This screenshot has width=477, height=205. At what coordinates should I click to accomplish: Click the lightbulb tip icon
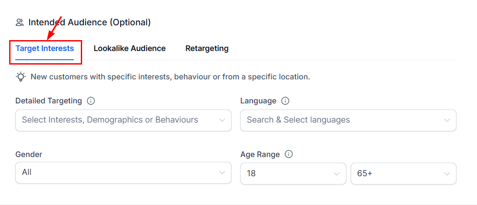click(21, 77)
